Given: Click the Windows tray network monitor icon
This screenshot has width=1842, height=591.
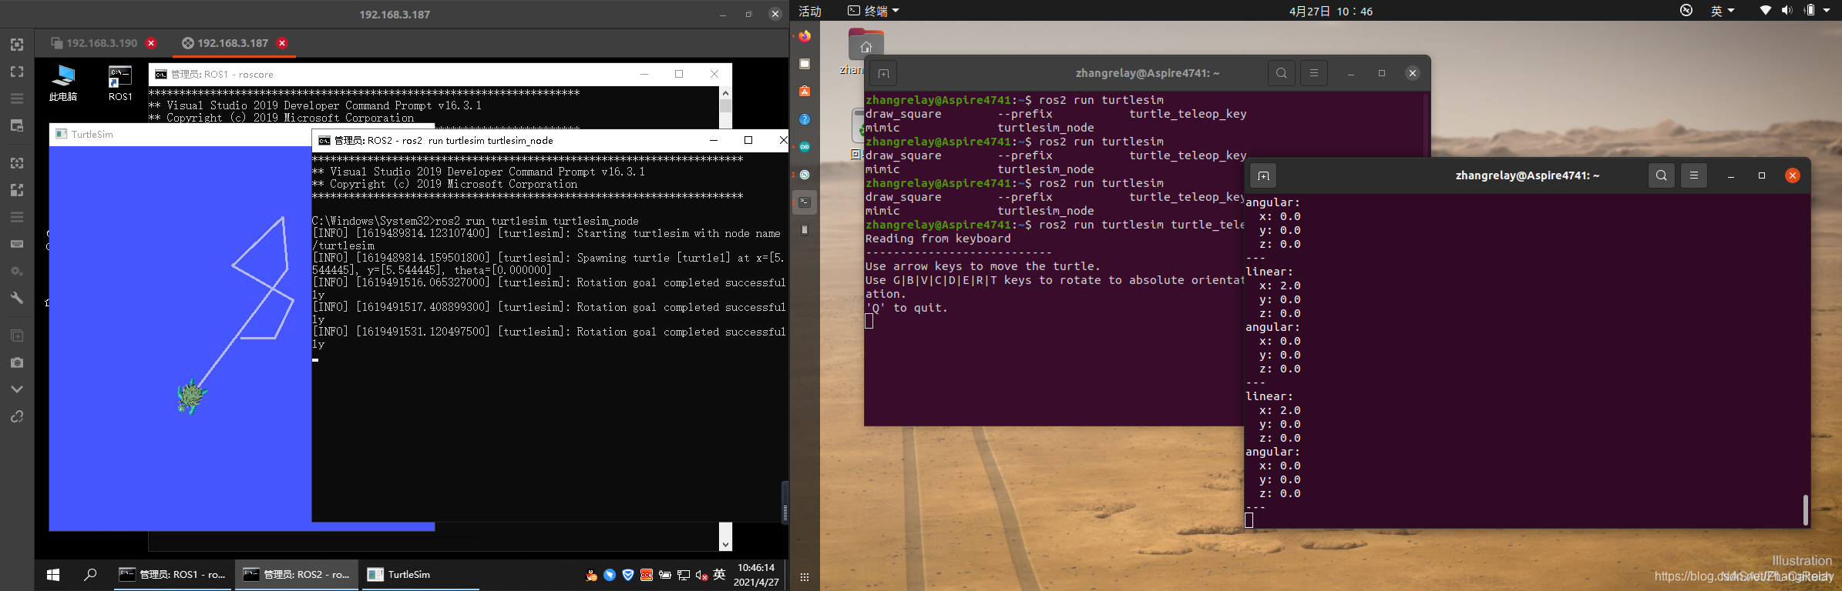Looking at the screenshot, I should coord(683,575).
